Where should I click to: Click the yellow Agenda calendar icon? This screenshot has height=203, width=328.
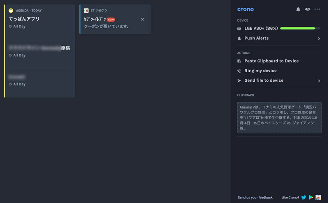(x=11, y=11)
